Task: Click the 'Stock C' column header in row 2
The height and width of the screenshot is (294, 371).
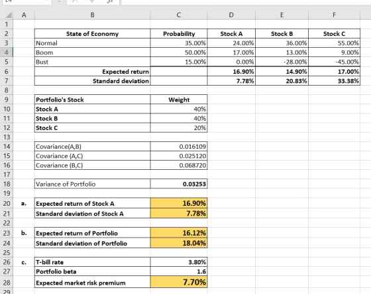Action: pyautogui.click(x=334, y=34)
